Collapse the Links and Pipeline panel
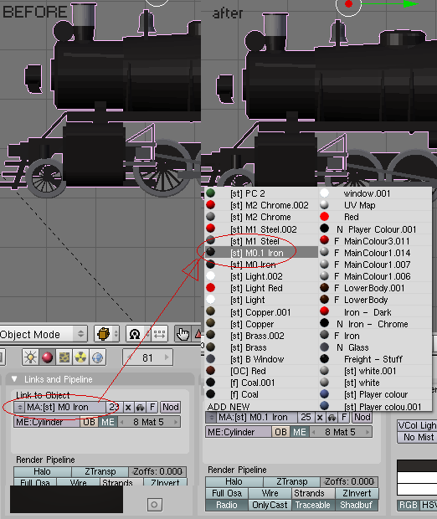Screen dimensions: 437x519 point(14,379)
